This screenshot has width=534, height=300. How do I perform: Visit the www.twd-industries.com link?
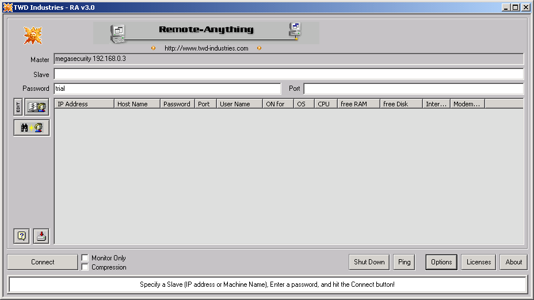tap(206, 48)
